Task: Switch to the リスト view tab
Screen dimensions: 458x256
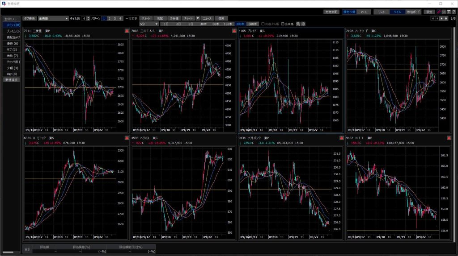Action: pyautogui.click(x=382, y=12)
